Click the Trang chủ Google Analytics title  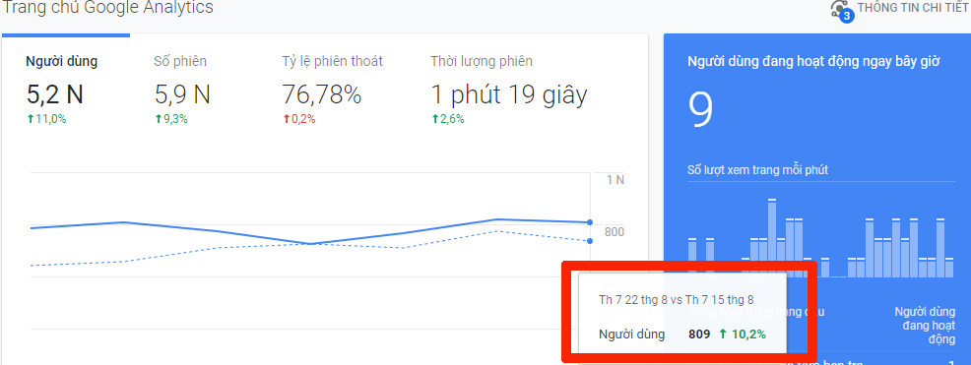[x=107, y=8]
